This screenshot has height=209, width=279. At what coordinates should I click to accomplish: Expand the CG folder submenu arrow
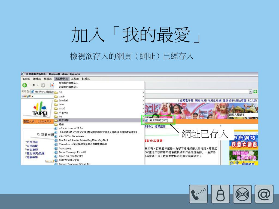coord(143,93)
